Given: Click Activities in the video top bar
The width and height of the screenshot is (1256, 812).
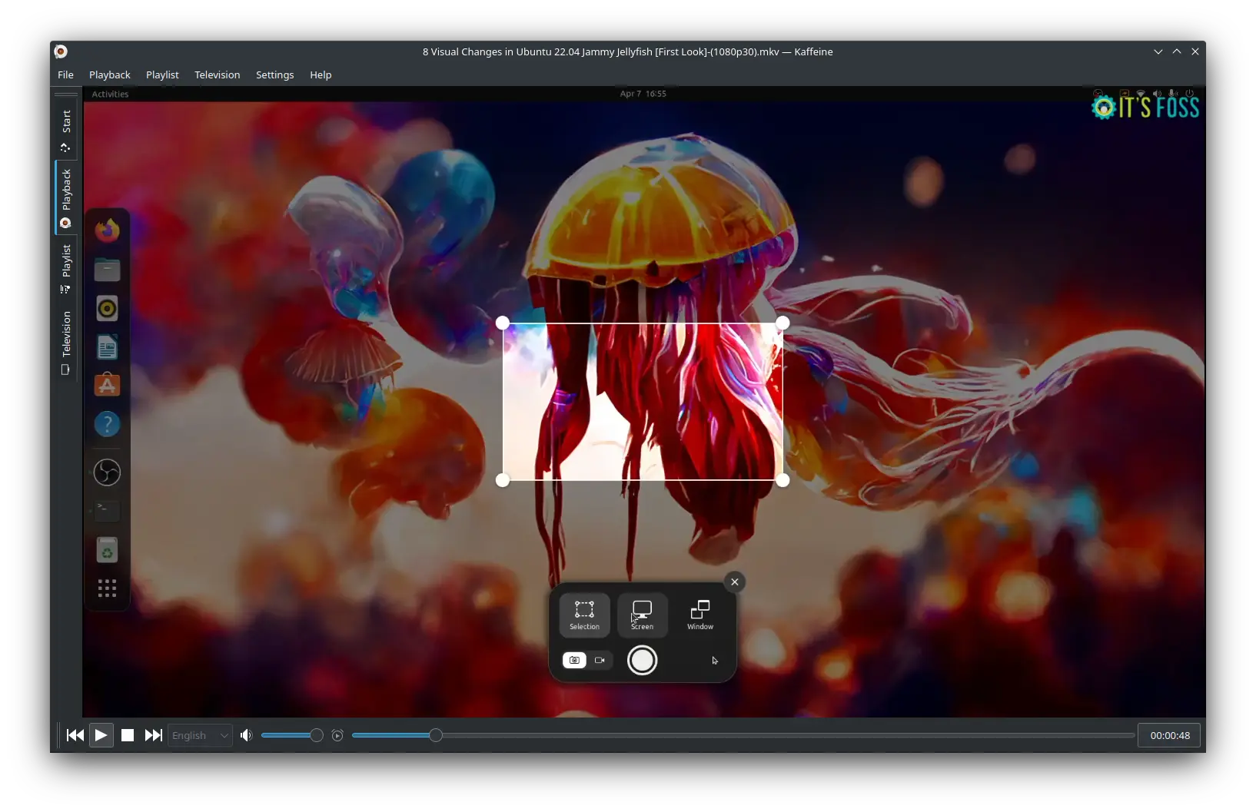Looking at the screenshot, I should click(x=110, y=94).
